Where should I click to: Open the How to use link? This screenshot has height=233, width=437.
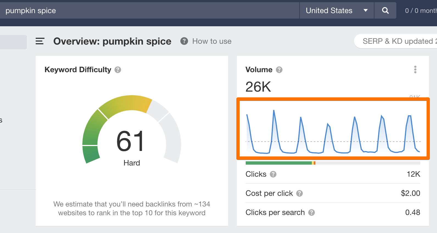coord(212,41)
